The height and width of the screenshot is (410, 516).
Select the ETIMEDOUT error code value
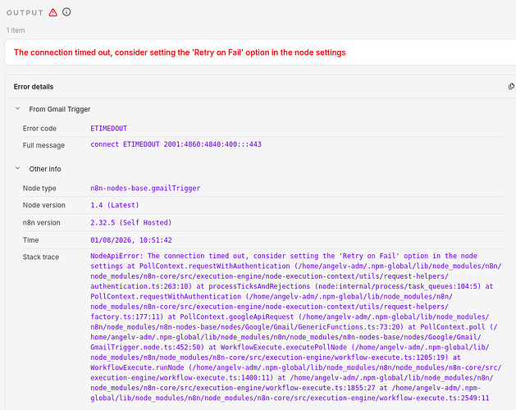(108, 129)
